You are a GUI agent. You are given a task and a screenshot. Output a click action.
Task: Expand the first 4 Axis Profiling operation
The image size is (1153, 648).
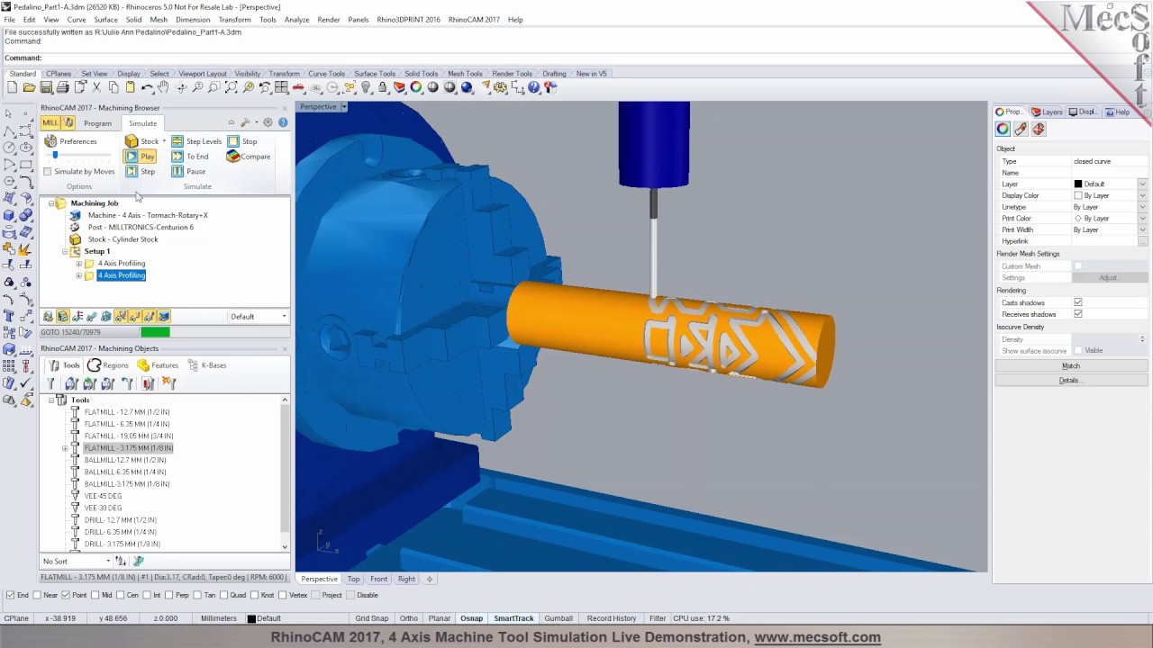click(78, 264)
